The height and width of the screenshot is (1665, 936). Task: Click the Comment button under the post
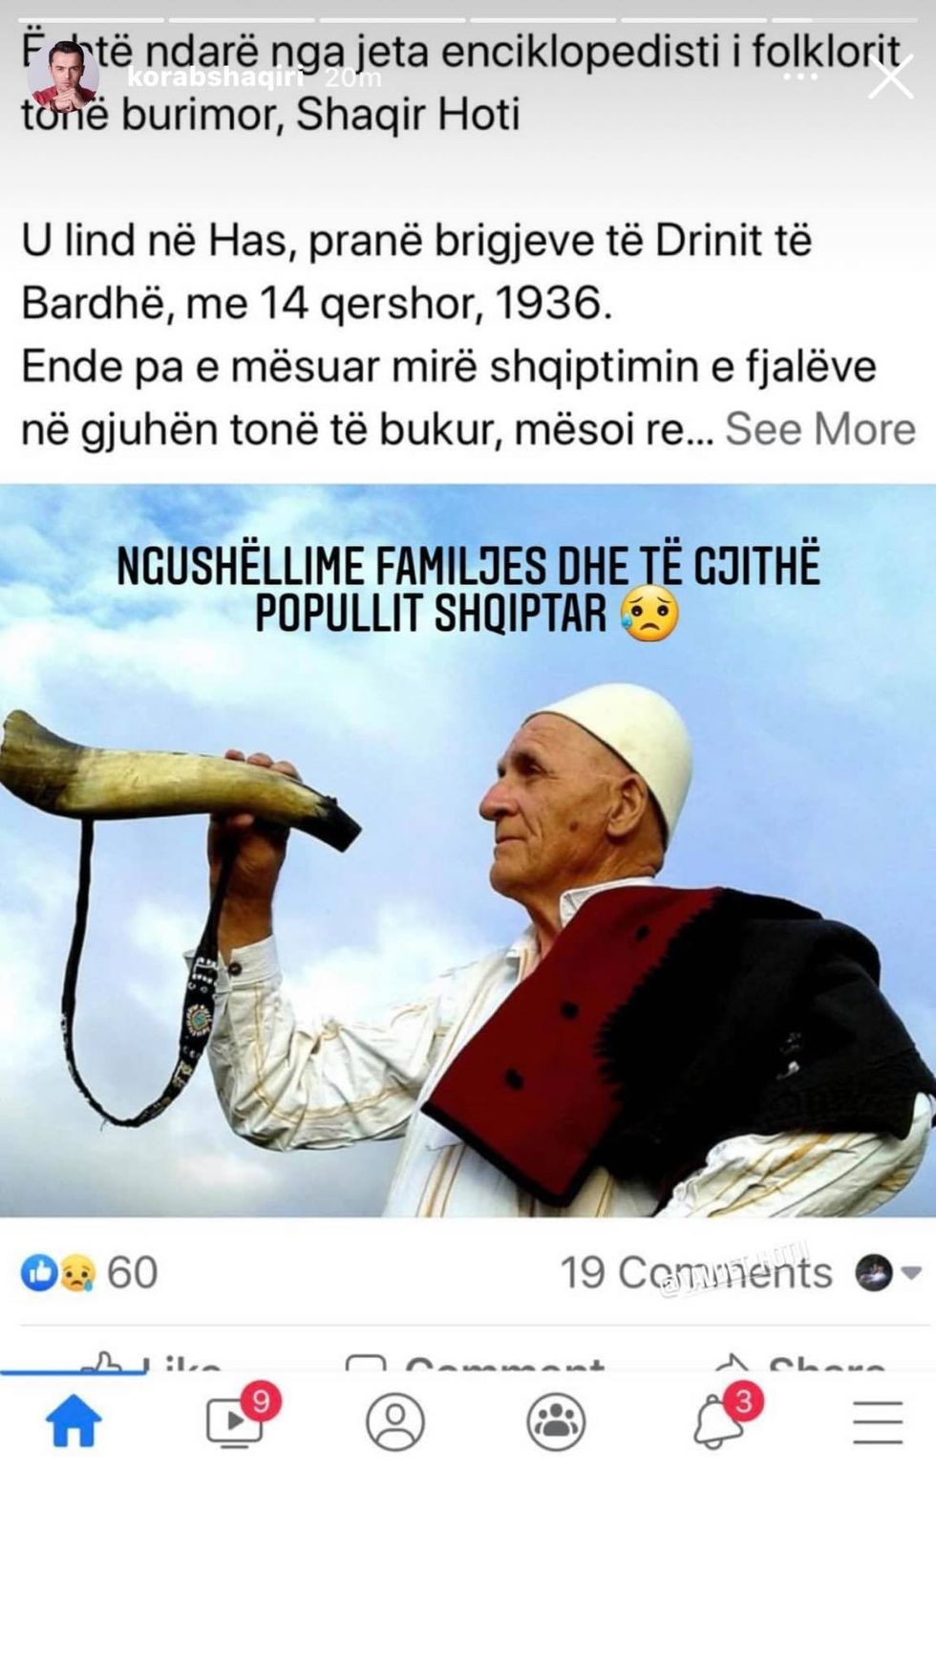(475, 1361)
